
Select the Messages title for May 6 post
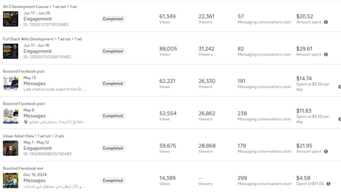(35, 115)
